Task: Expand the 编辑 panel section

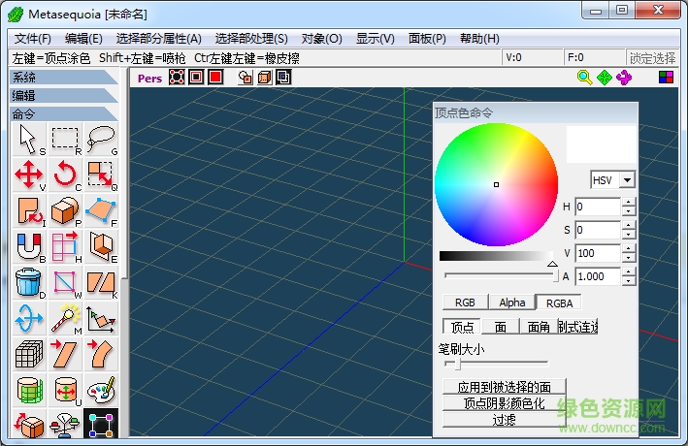Action: pos(63,95)
